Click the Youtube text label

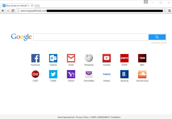coord(107,65)
